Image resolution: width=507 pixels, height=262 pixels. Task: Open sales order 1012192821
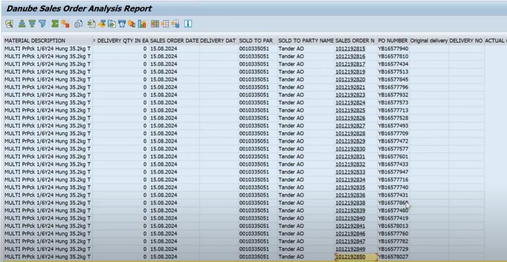click(350, 87)
